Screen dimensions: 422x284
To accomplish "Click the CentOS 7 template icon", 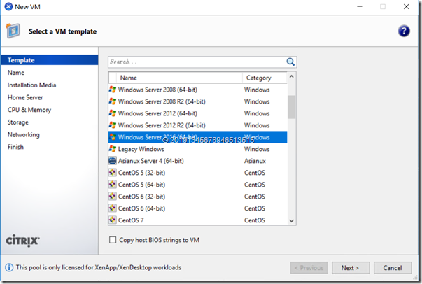I will [x=113, y=220].
